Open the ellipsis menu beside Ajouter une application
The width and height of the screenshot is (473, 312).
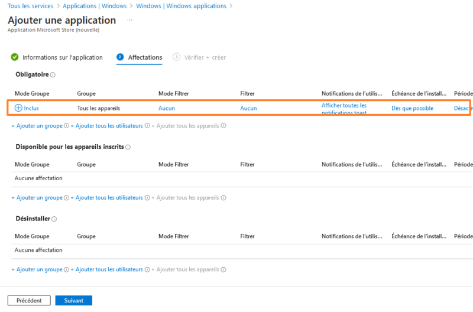(x=129, y=20)
